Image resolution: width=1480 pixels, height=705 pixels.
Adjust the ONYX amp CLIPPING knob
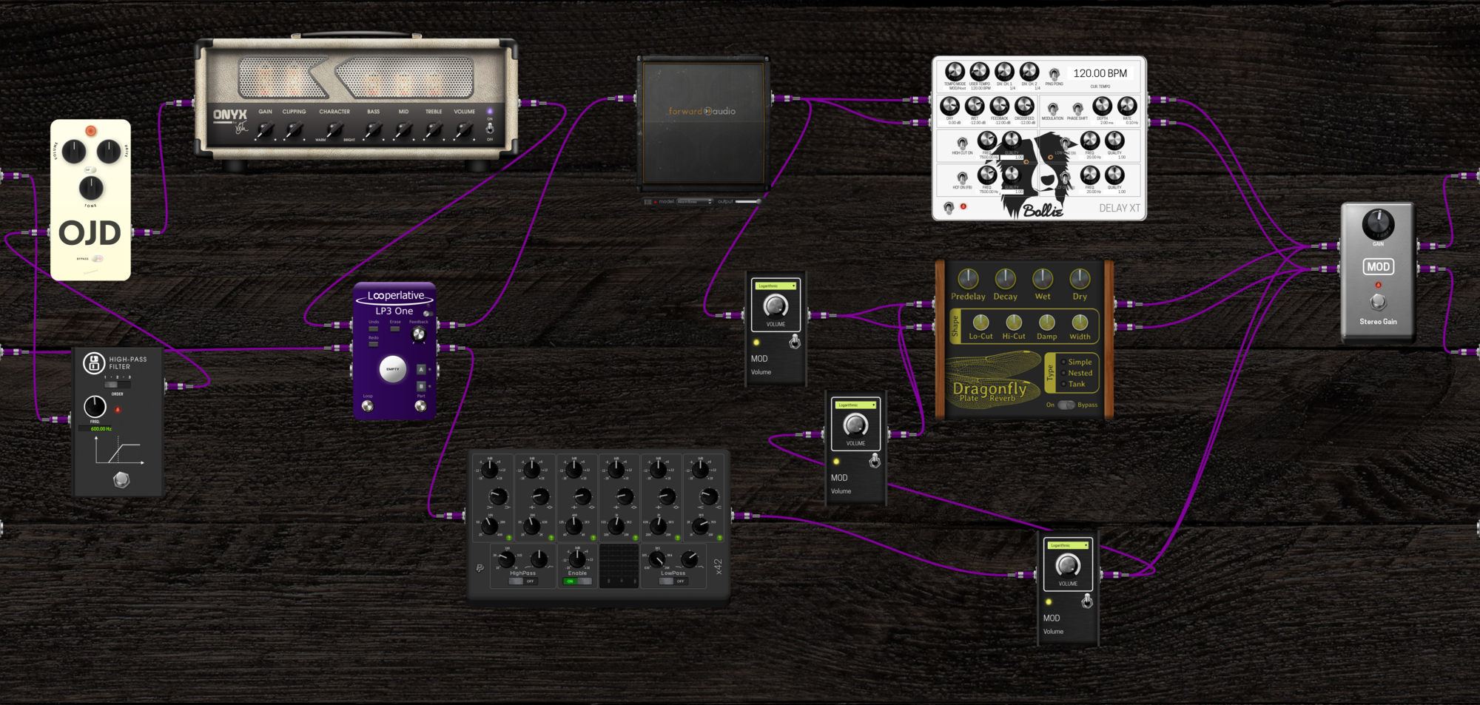294,131
